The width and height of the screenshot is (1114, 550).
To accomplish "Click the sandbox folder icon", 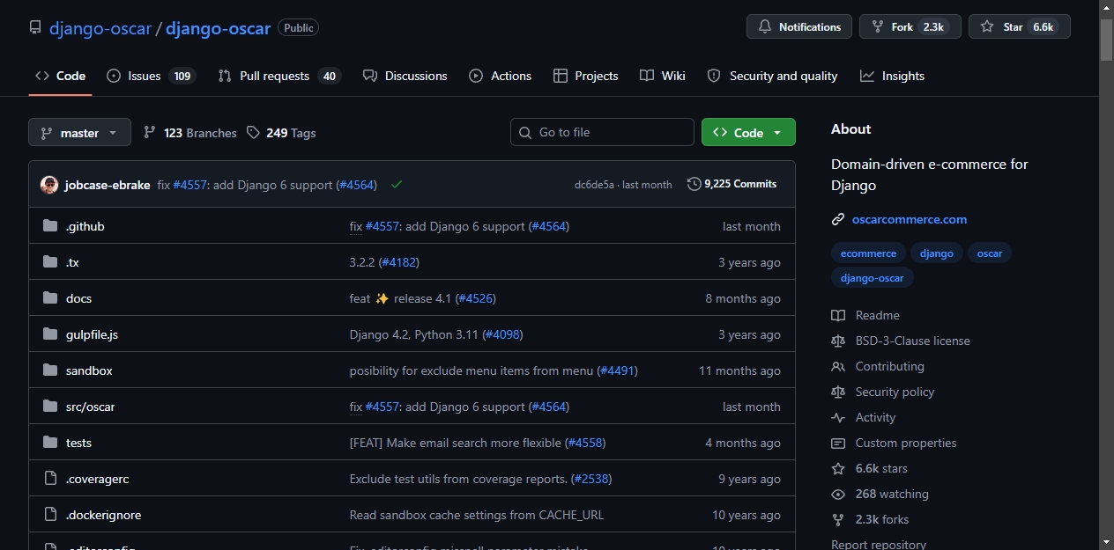I will pos(50,370).
